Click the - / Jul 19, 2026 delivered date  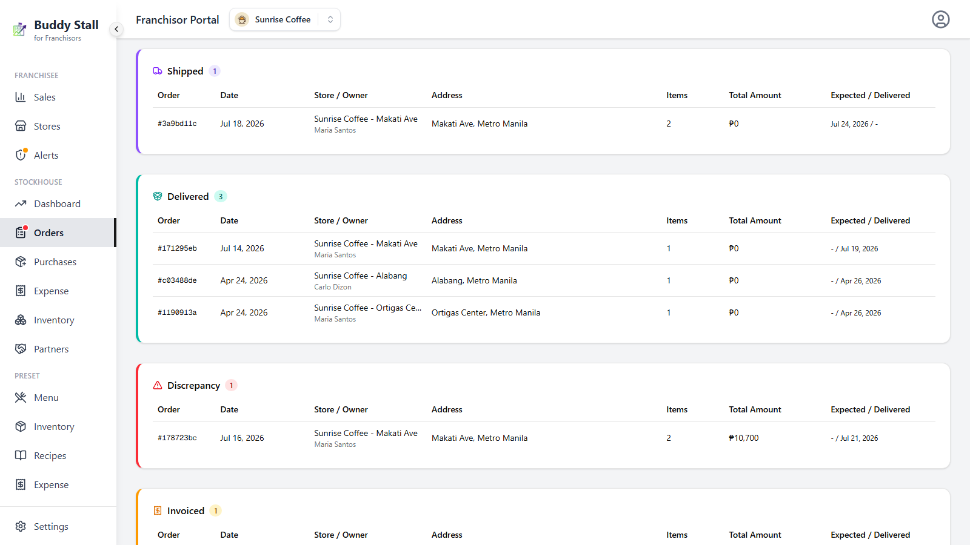coord(854,248)
